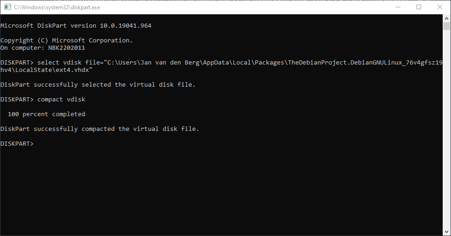Viewport: 451px width, 236px height.
Task: Close the diskpart.exe console window
Action: (440, 7)
